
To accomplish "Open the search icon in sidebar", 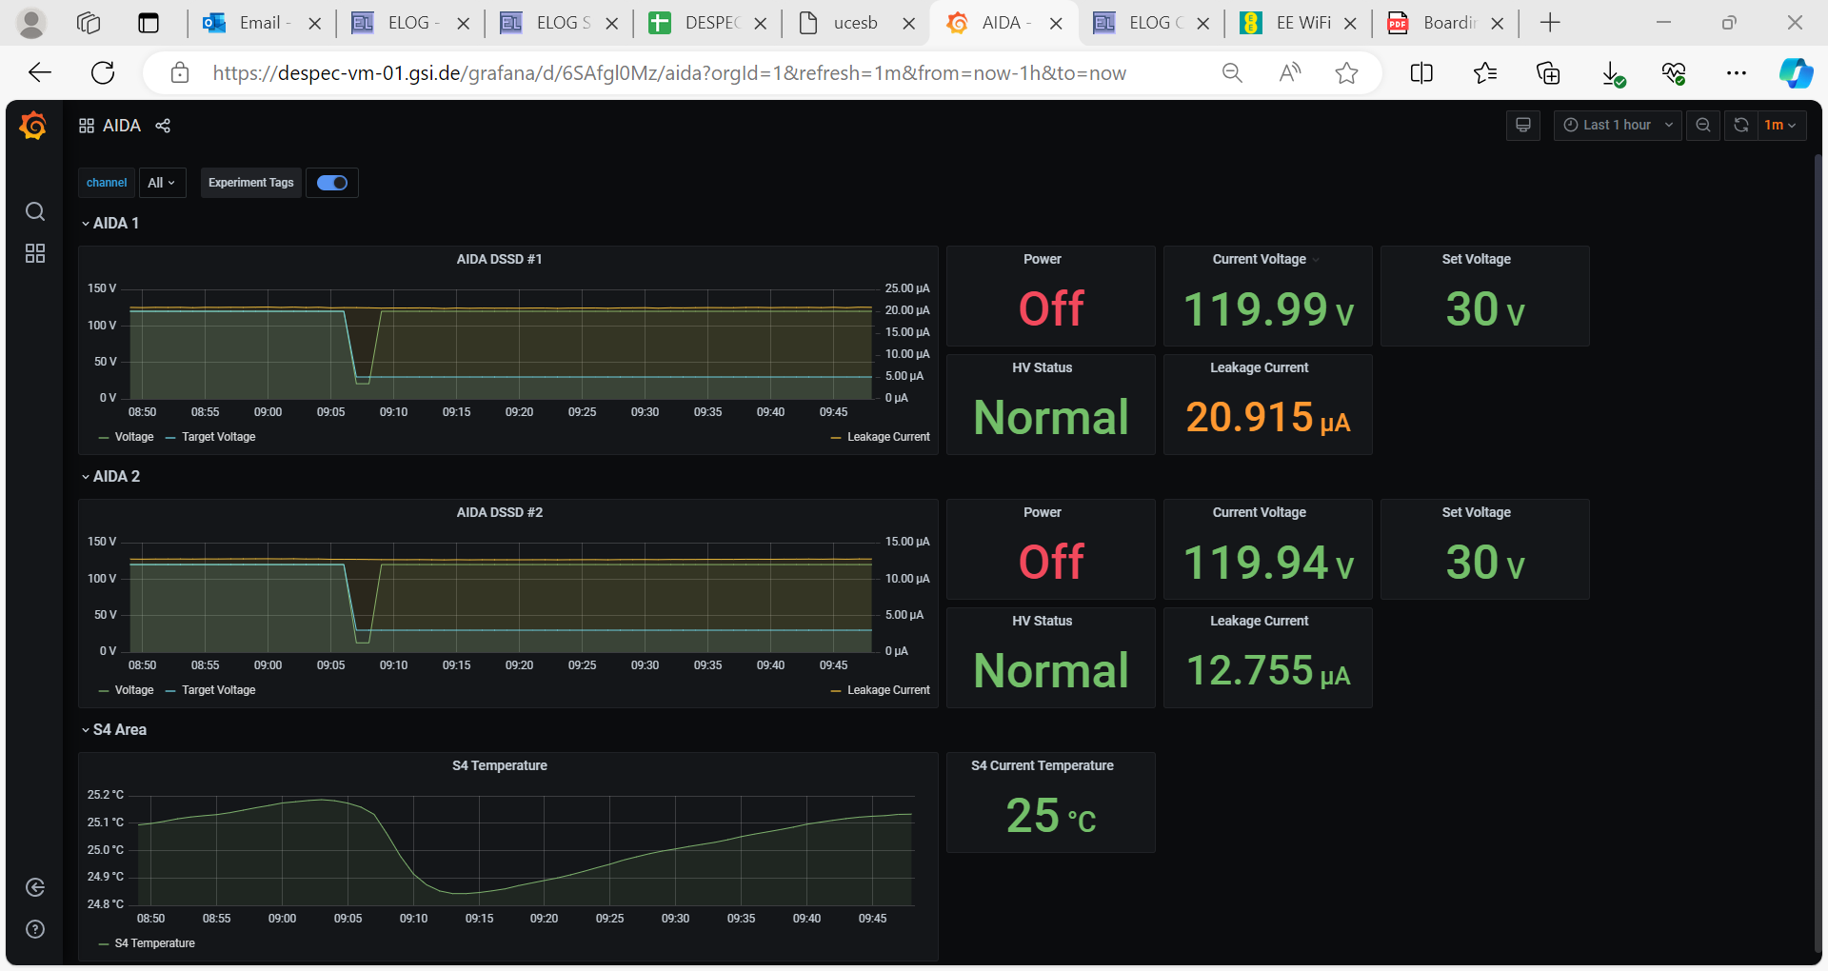I will [x=35, y=211].
